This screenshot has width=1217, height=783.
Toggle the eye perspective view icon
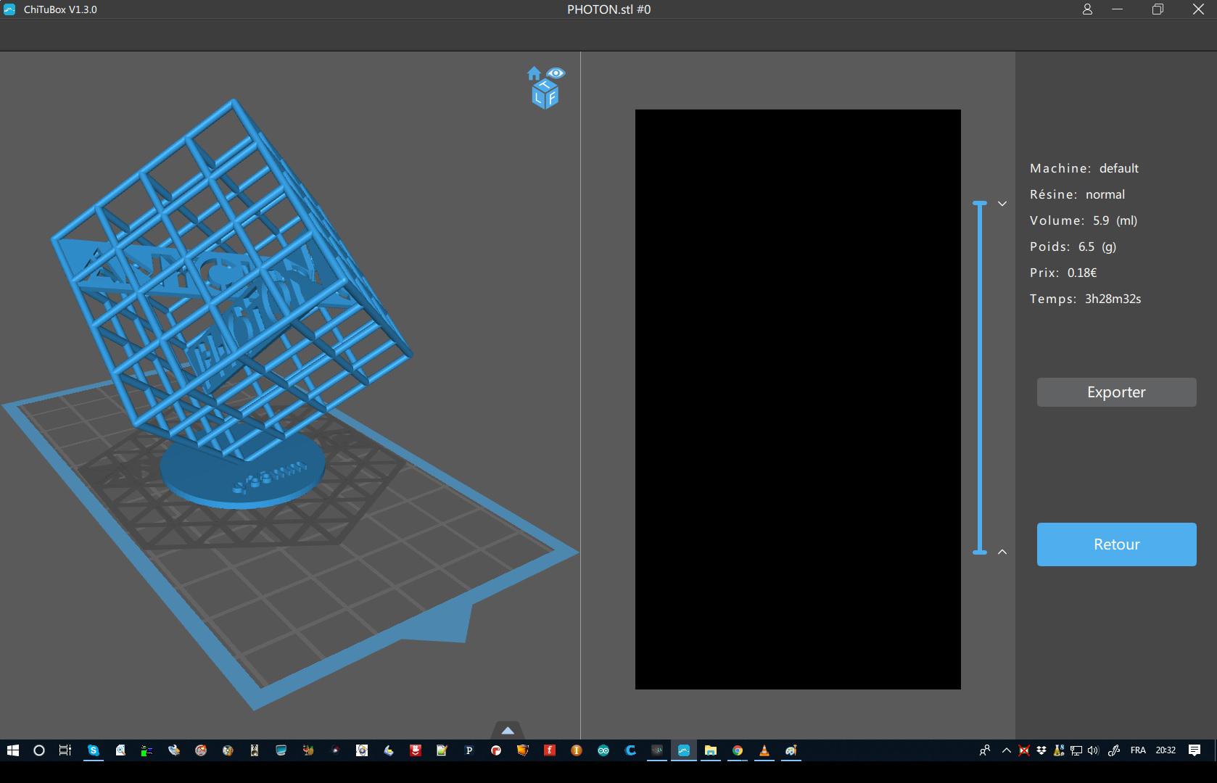556,72
